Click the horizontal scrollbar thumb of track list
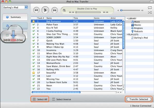The width and height of the screenshot is (154, 108). coord(56,92)
